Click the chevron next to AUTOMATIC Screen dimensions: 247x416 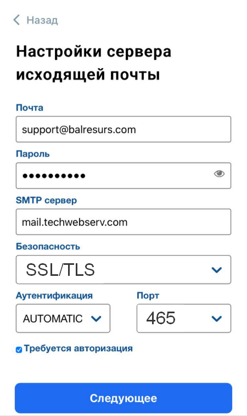(x=96, y=319)
